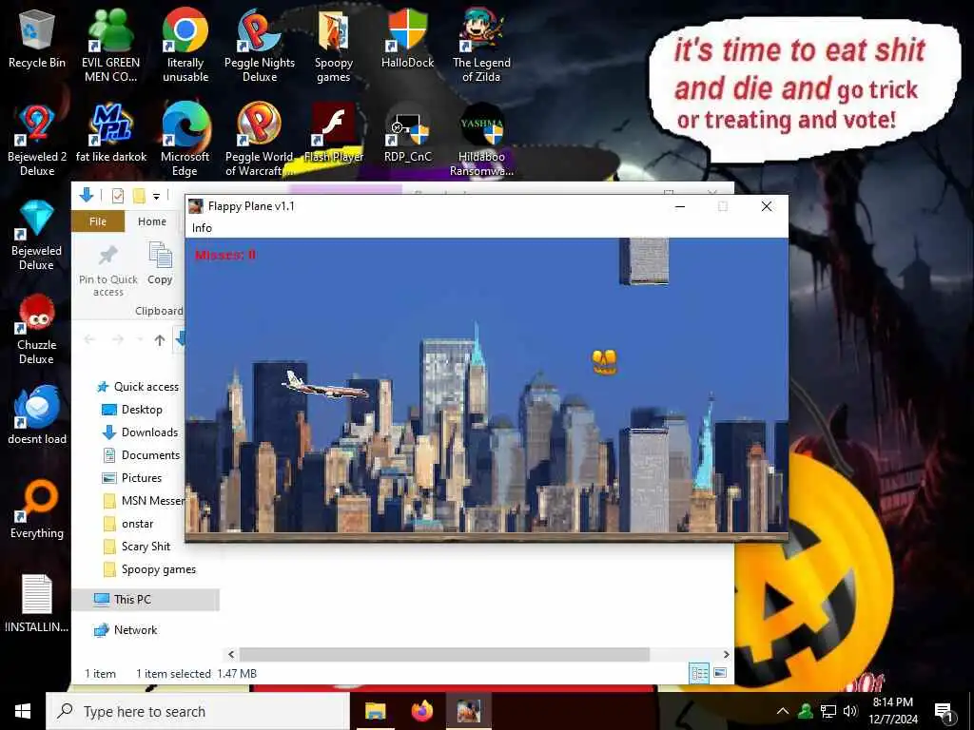Open Chuzzle Deluxe shortcut
974x730 pixels.
click(37, 329)
